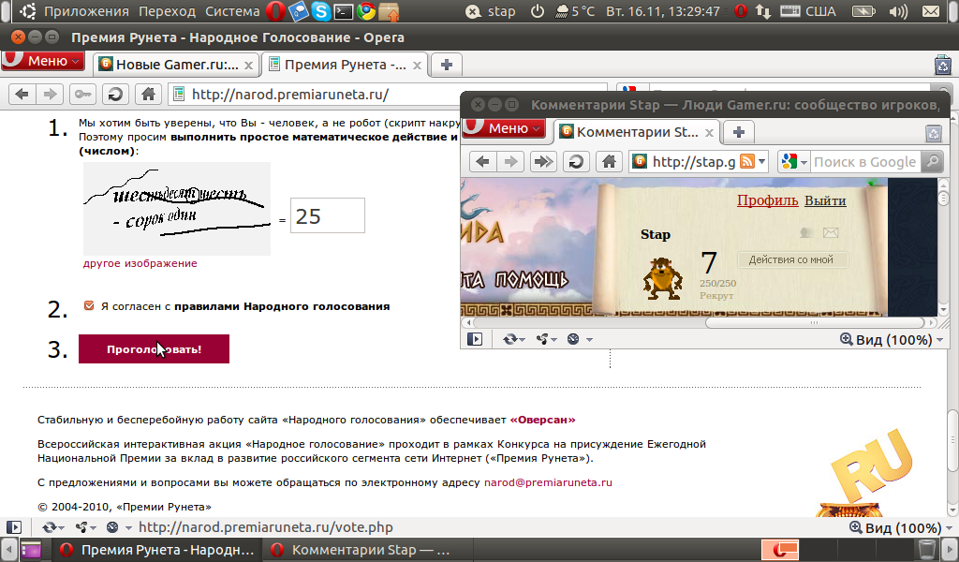Screen dimensions: 959x562
Task: Click the network connection arrows indicator
Action: [762, 11]
